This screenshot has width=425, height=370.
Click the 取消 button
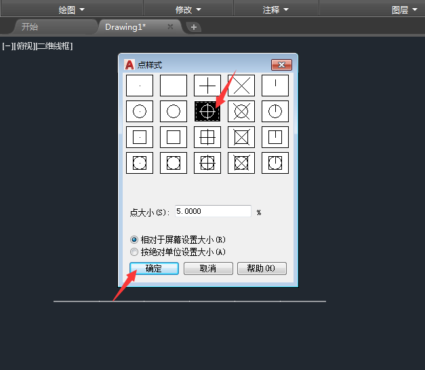(208, 268)
